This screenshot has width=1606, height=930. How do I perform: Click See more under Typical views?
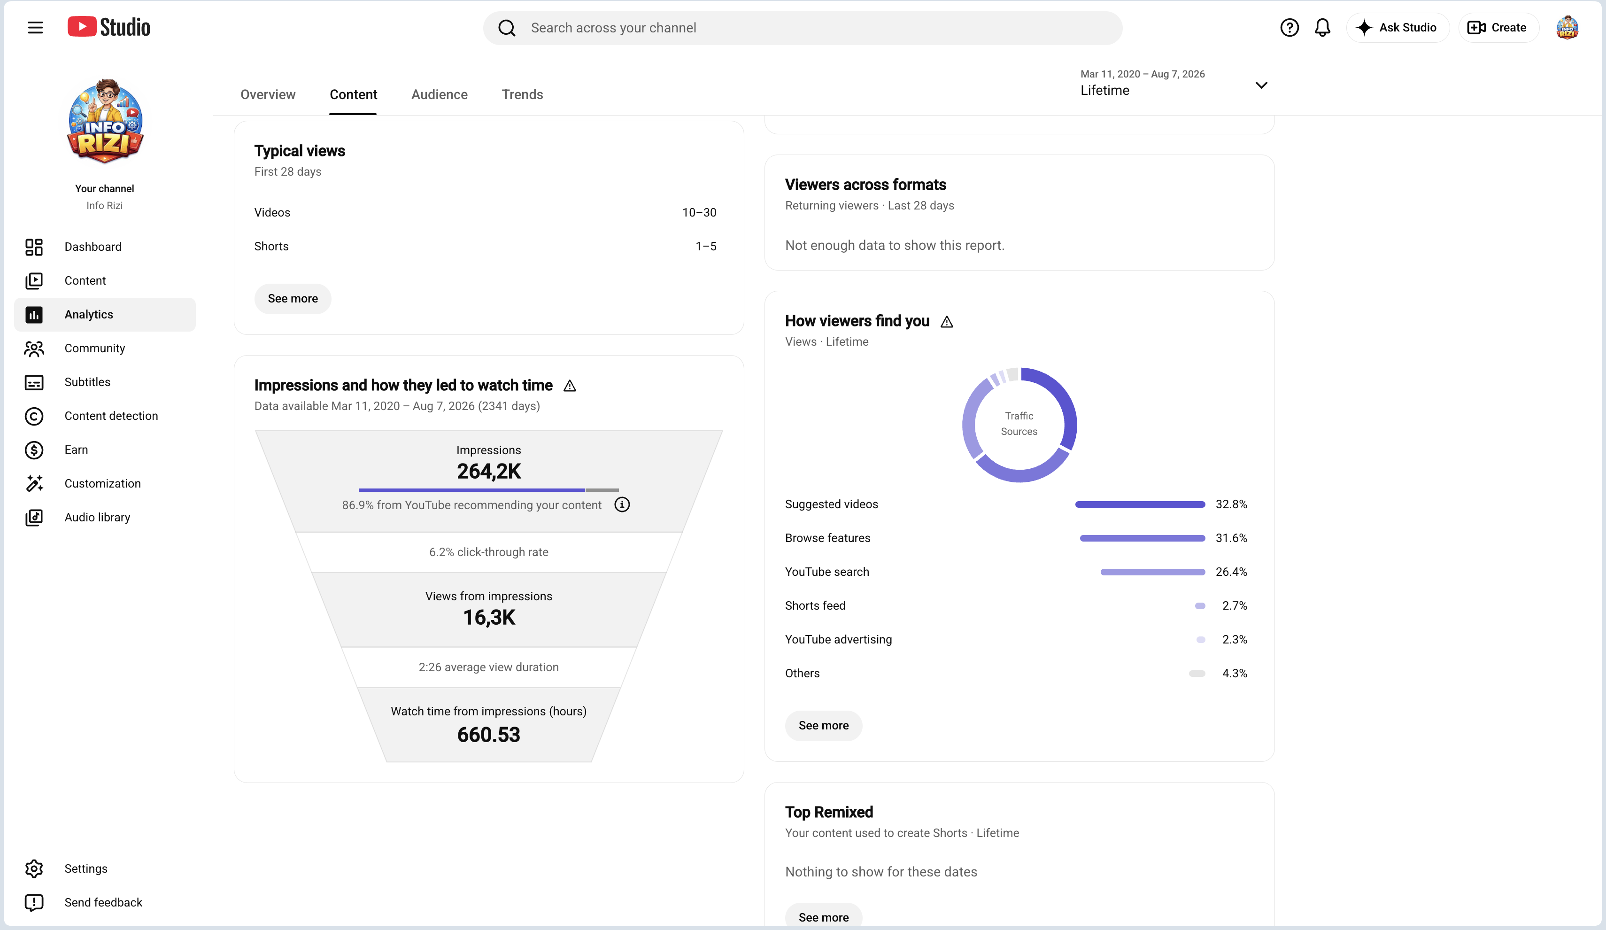tap(293, 298)
